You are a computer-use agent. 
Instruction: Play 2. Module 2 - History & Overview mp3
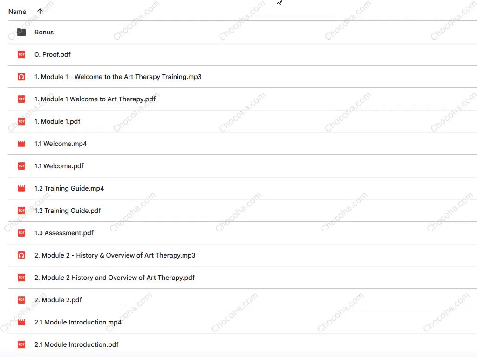coord(115,255)
